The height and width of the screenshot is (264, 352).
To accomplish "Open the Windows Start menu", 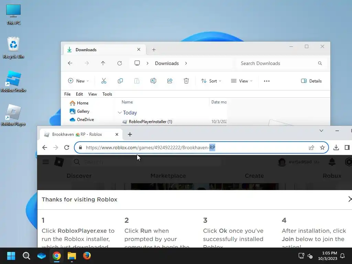I will (11, 256).
